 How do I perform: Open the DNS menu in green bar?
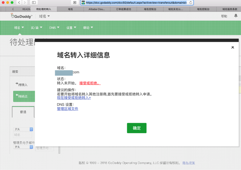click(54, 28)
